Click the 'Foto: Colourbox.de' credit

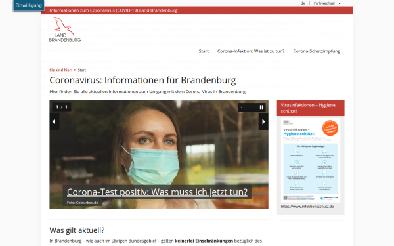coord(83,203)
